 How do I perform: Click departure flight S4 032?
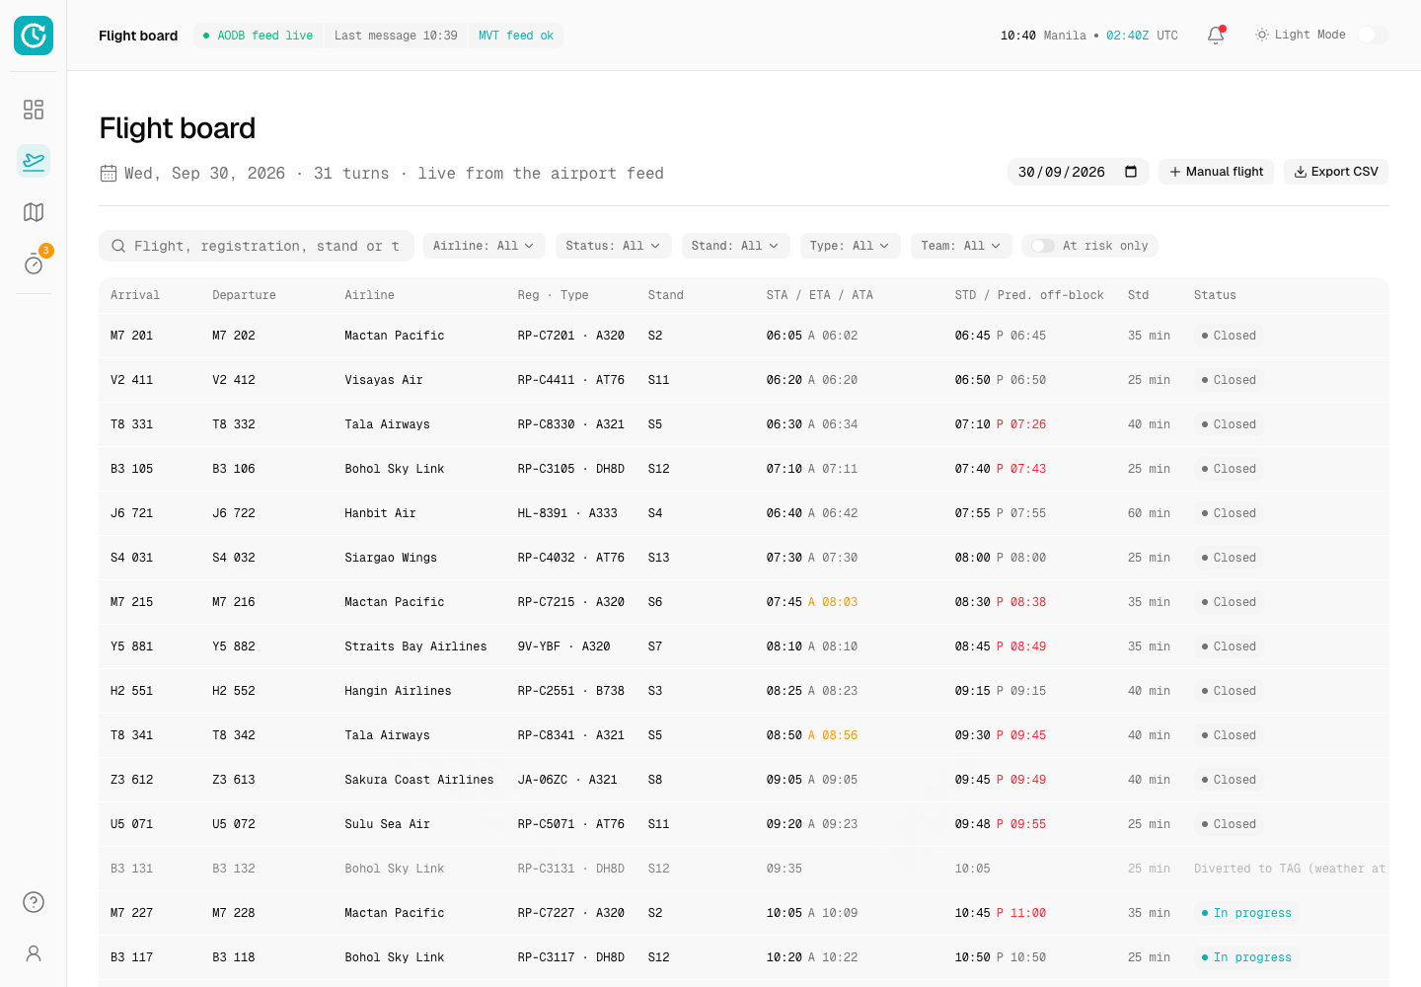coord(234,558)
